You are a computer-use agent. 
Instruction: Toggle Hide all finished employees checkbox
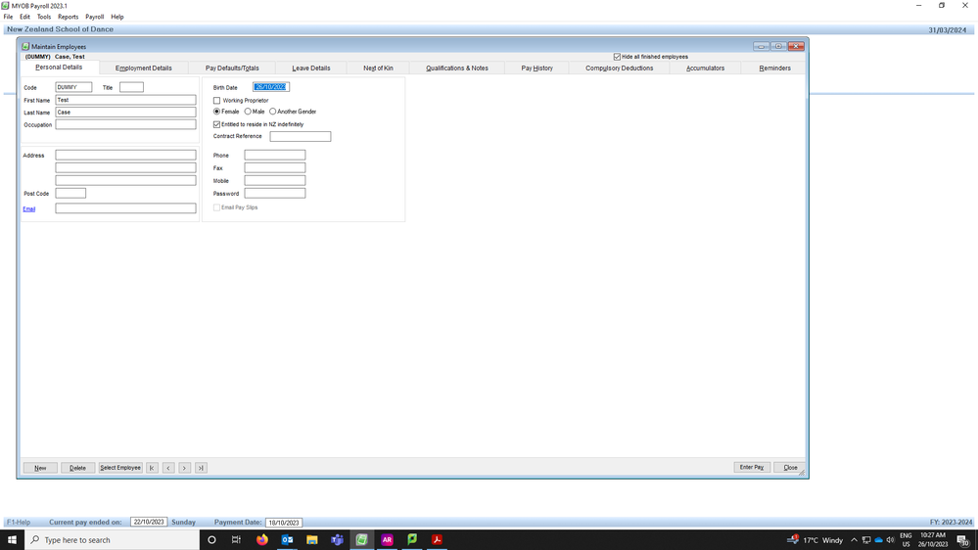coord(617,57)
